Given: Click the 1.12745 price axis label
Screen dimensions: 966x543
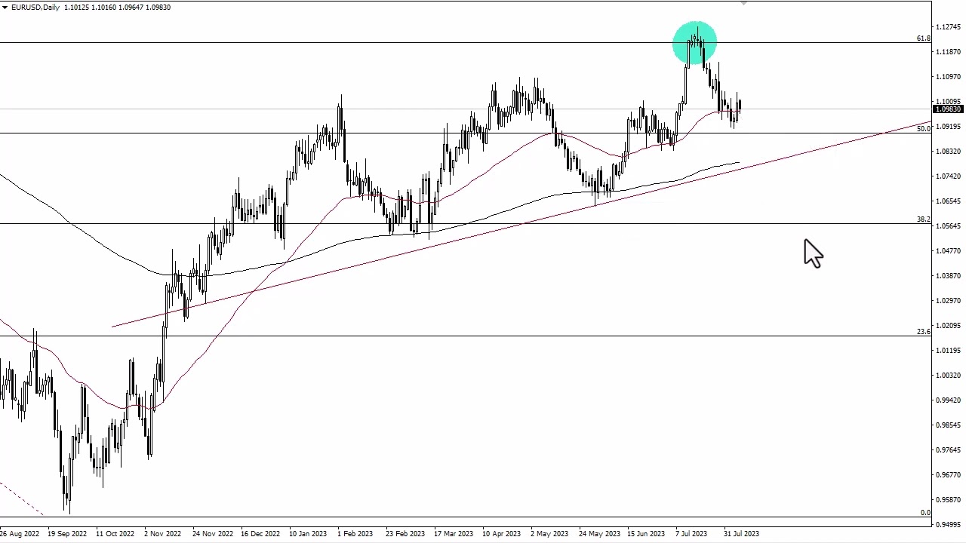Looking at the screenshot, I should (949, 27).
